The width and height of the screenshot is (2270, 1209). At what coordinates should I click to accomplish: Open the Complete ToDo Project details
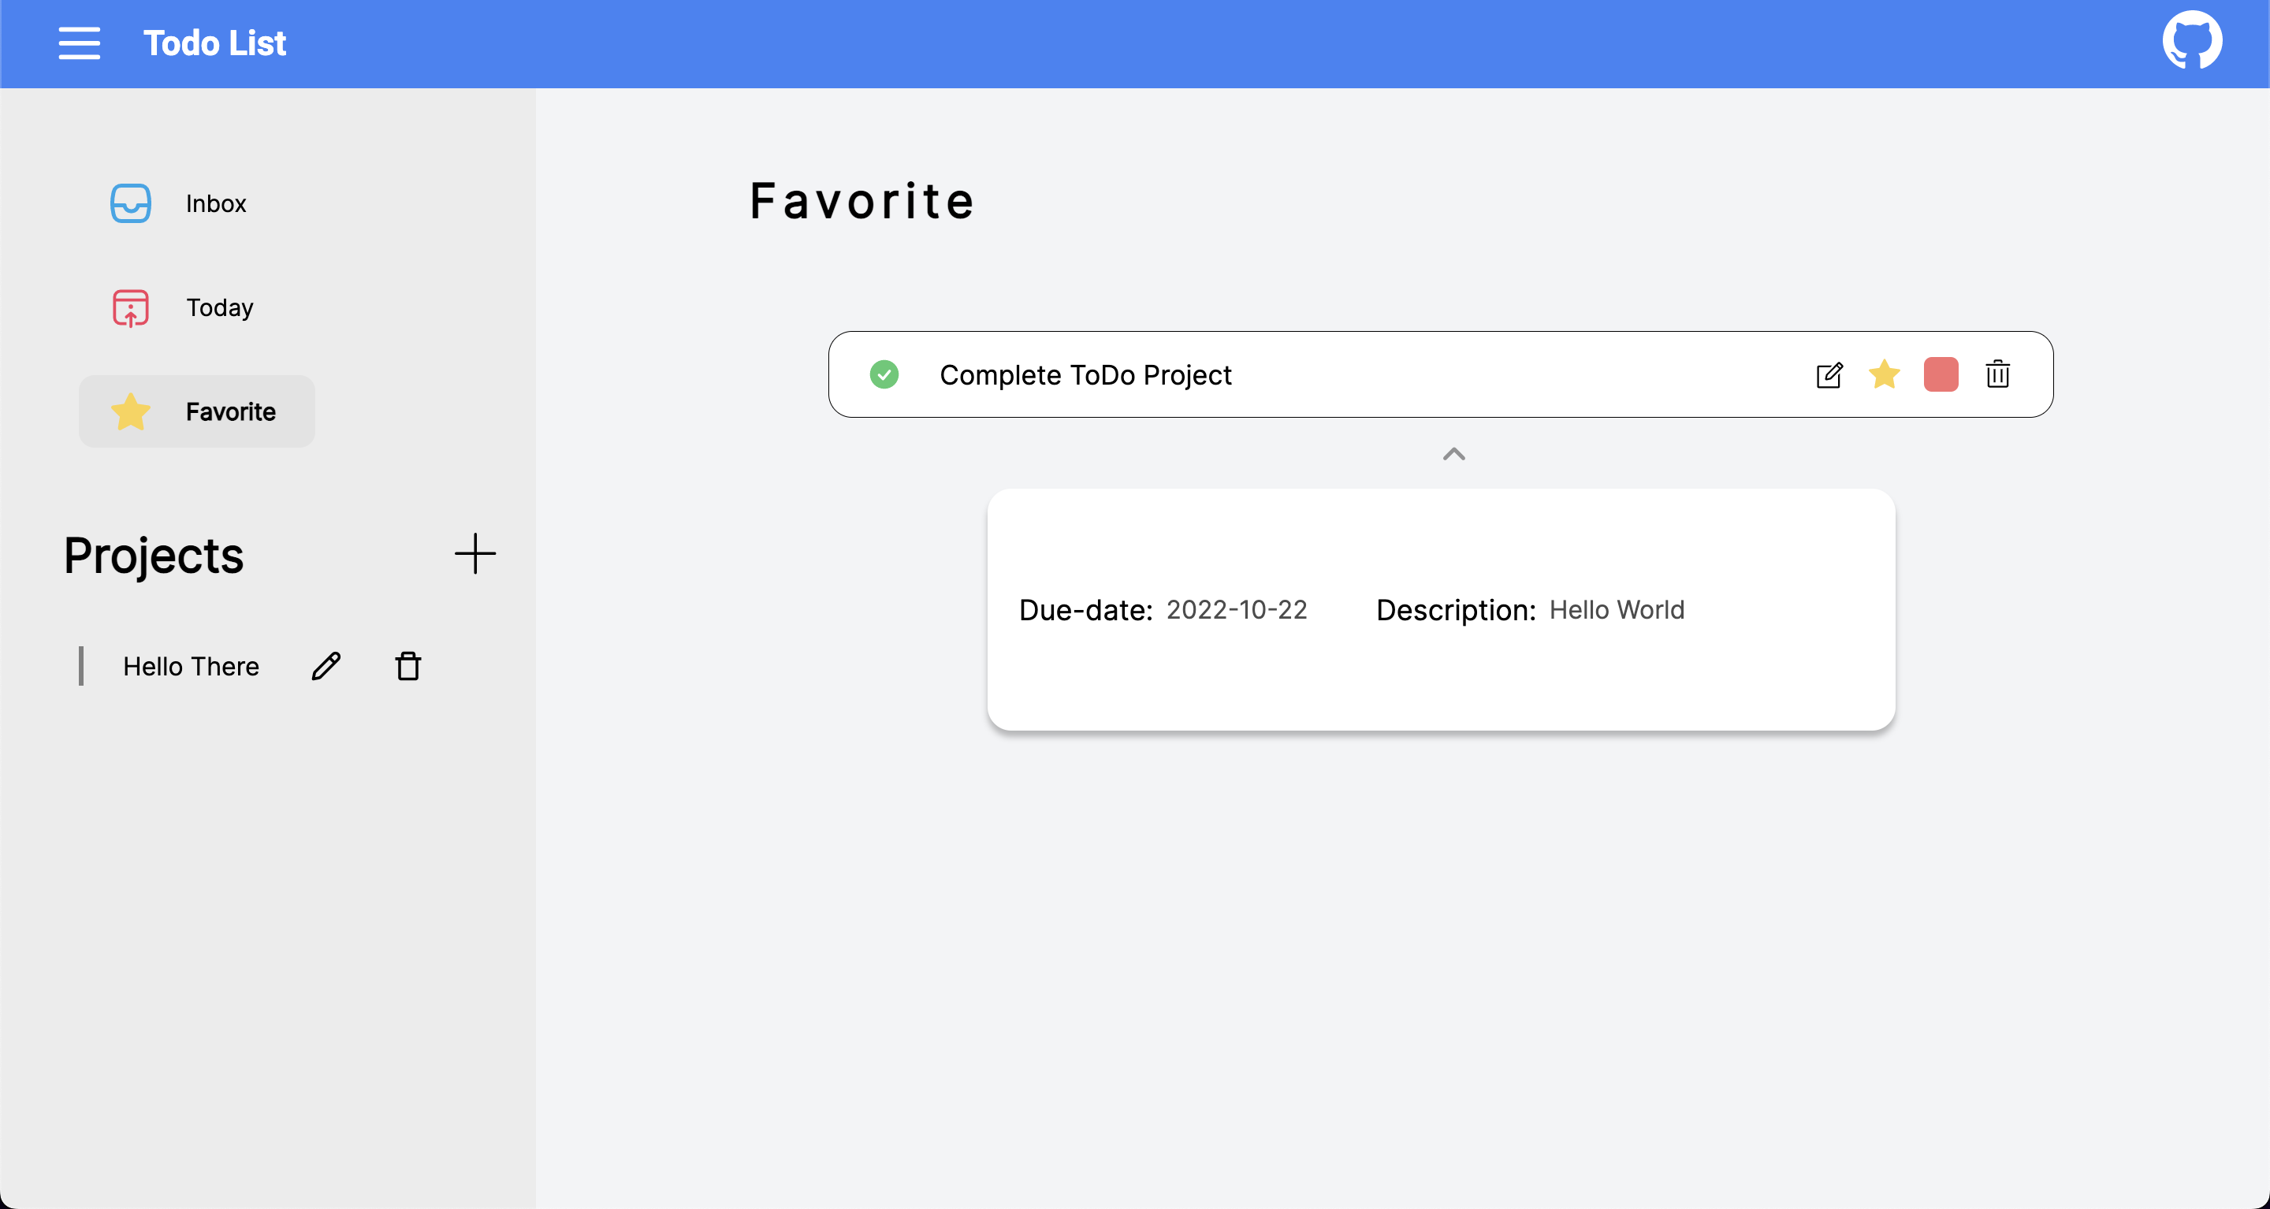(1085, 374)
